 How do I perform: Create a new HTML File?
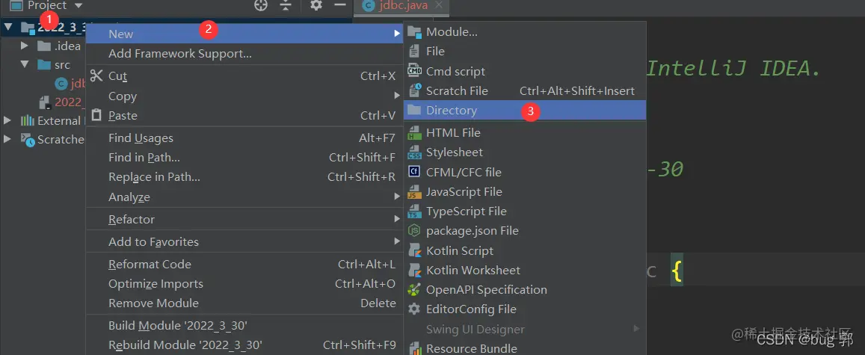pos(525,132)
